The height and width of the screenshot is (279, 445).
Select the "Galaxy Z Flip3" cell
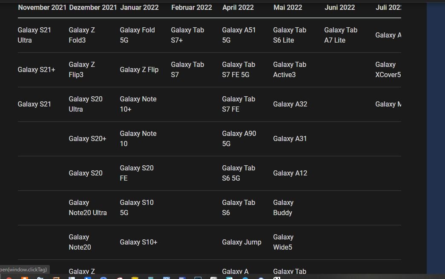click(82, 70)
